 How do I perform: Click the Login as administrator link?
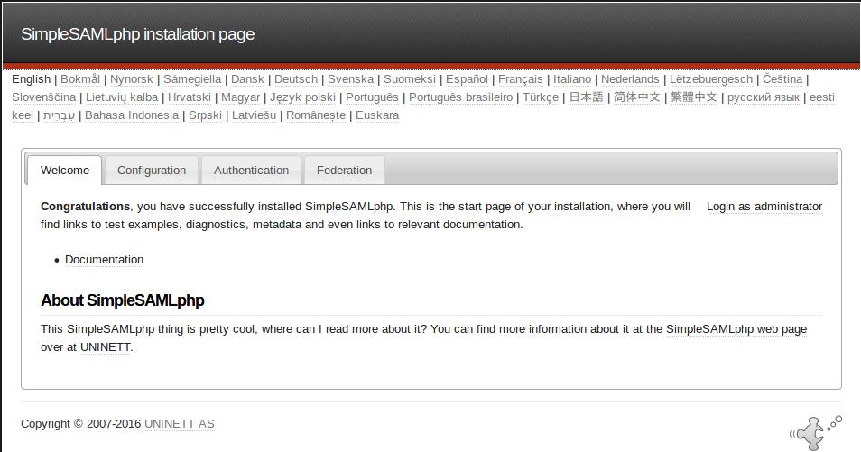[764, 207]
